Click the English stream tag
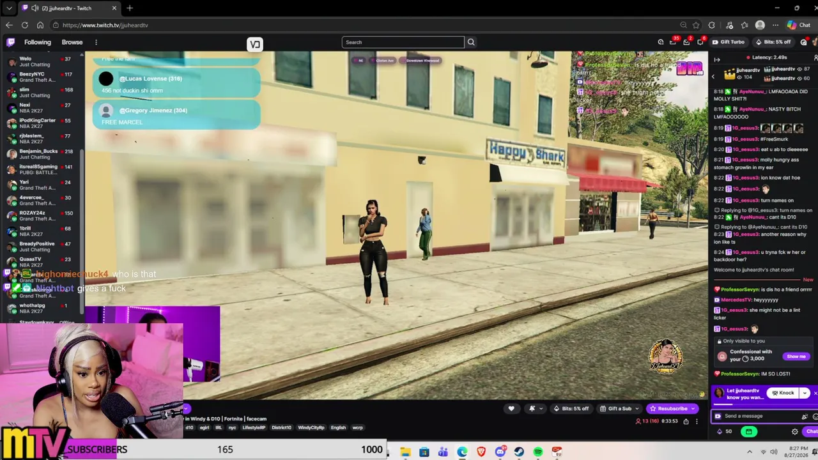 pos(338,428)
